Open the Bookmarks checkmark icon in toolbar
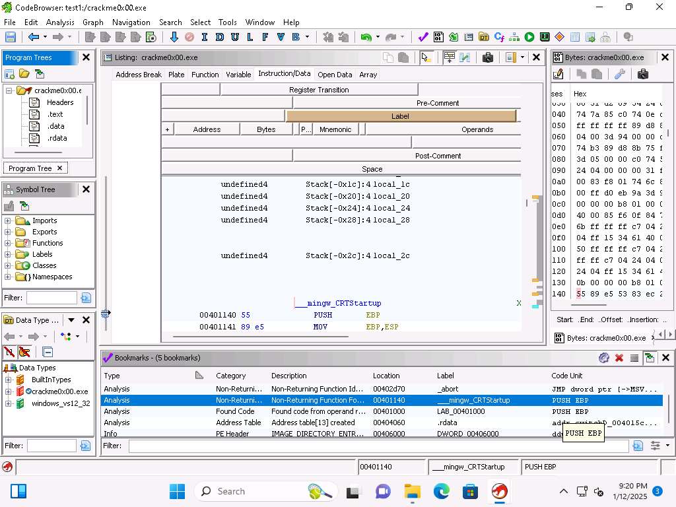The image size is (676, 507). pyautogui.click(x=423, y=38)
